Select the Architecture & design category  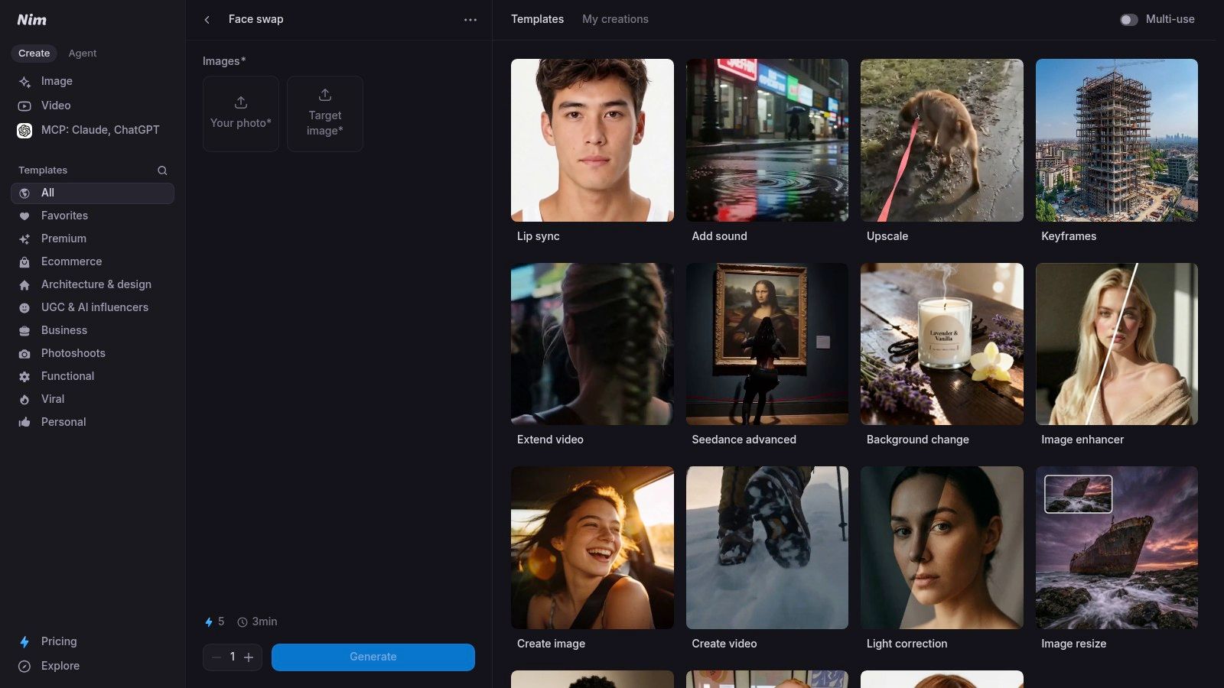point(93,284)
